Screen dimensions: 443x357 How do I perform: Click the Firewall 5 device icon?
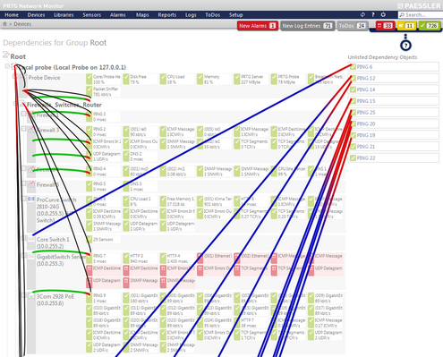point(31,185)
